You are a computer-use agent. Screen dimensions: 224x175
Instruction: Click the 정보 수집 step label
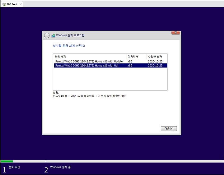click(x=14, y=167)
